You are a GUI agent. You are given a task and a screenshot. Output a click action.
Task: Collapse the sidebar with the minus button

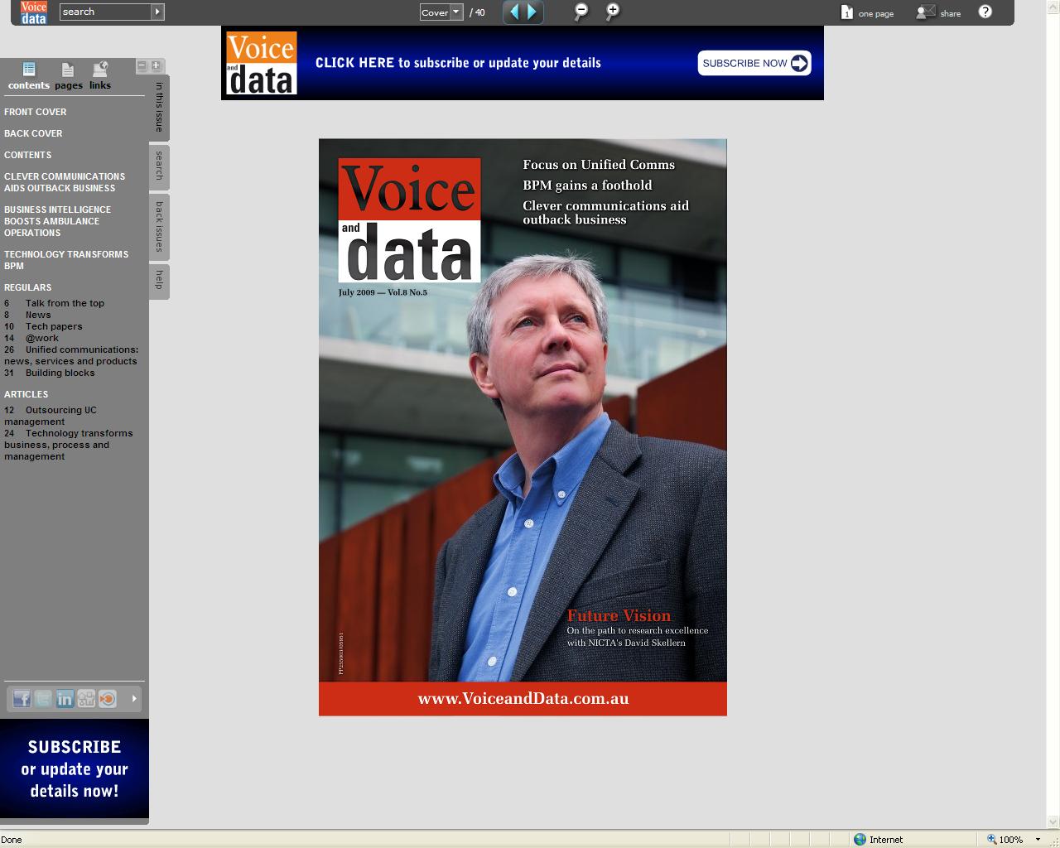coord(142,65)
